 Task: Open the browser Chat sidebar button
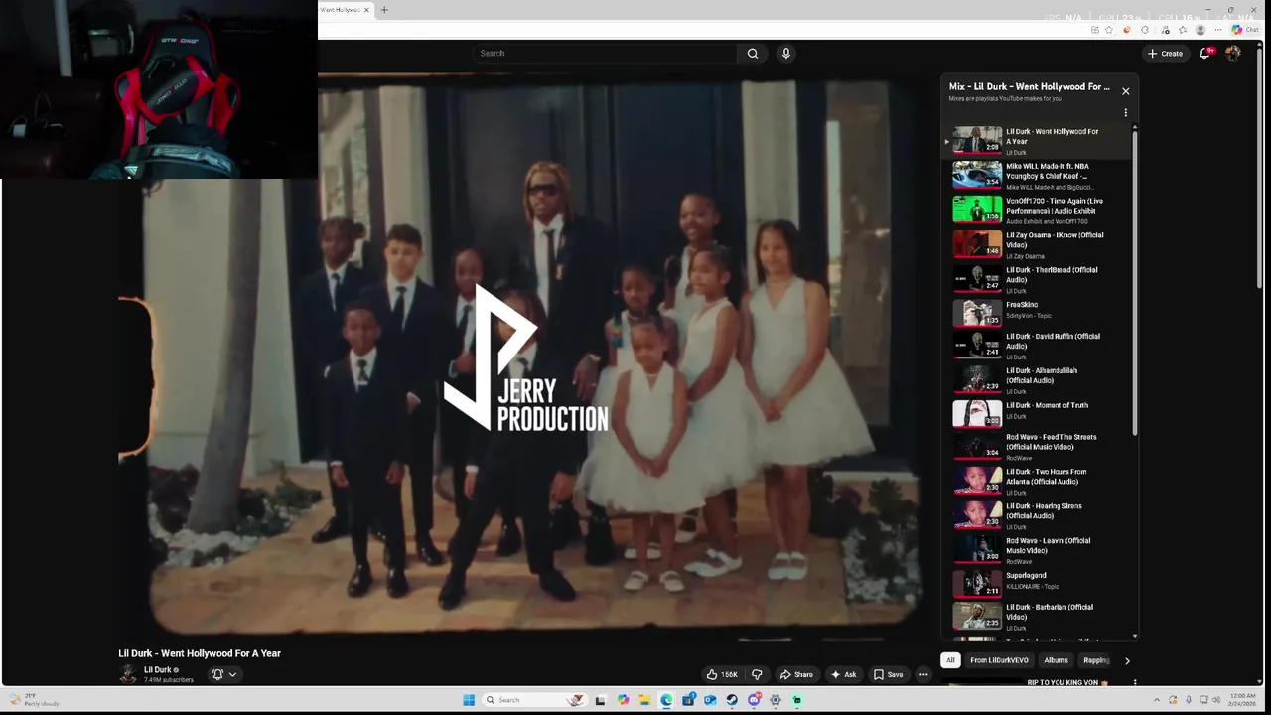pos(1245,30)
